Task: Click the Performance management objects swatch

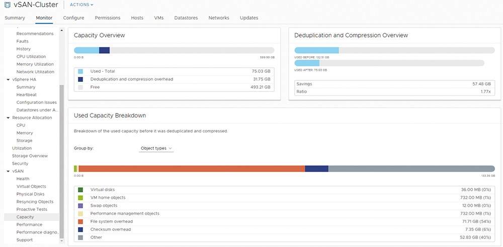Action: pos(80,213)
